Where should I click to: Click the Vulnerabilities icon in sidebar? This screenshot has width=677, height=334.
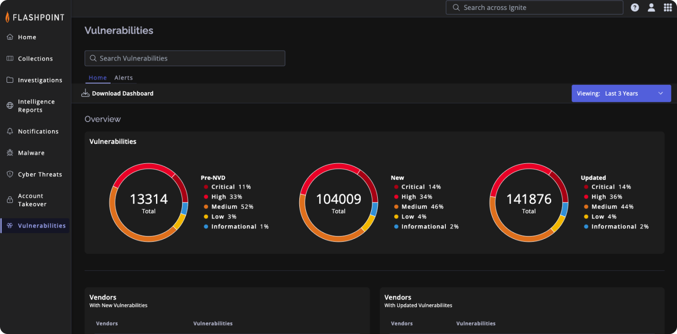[x=10, y=226]
